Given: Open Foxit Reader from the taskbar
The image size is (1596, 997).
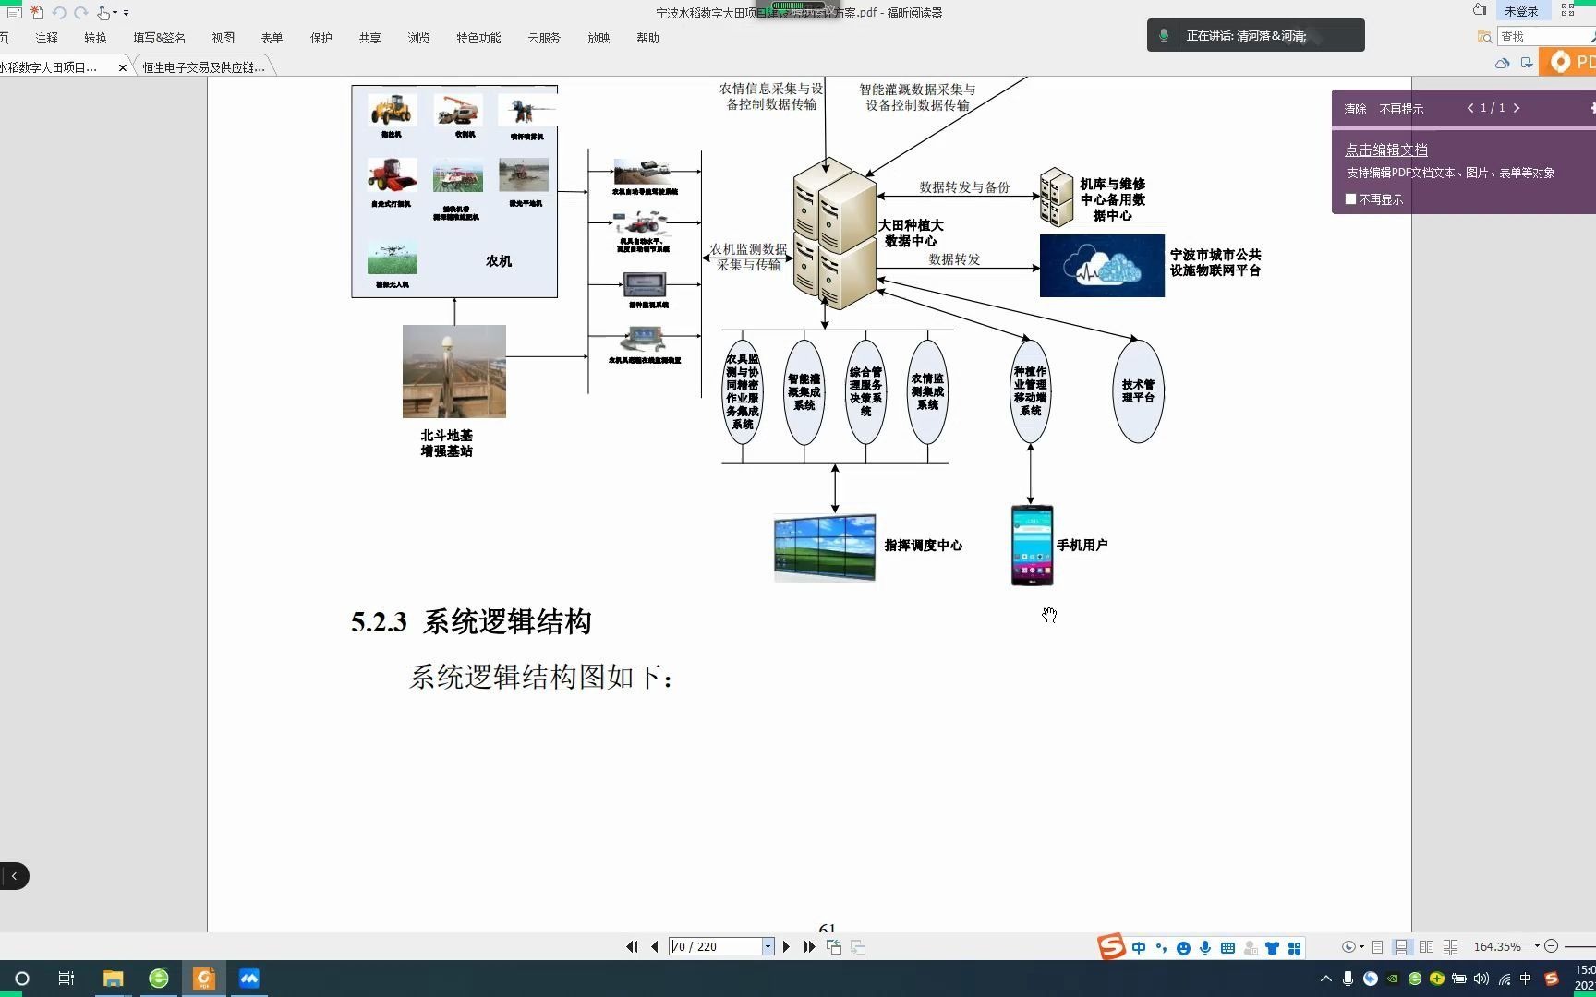Looking at the screenshot, I should click(x=204, y=978).
